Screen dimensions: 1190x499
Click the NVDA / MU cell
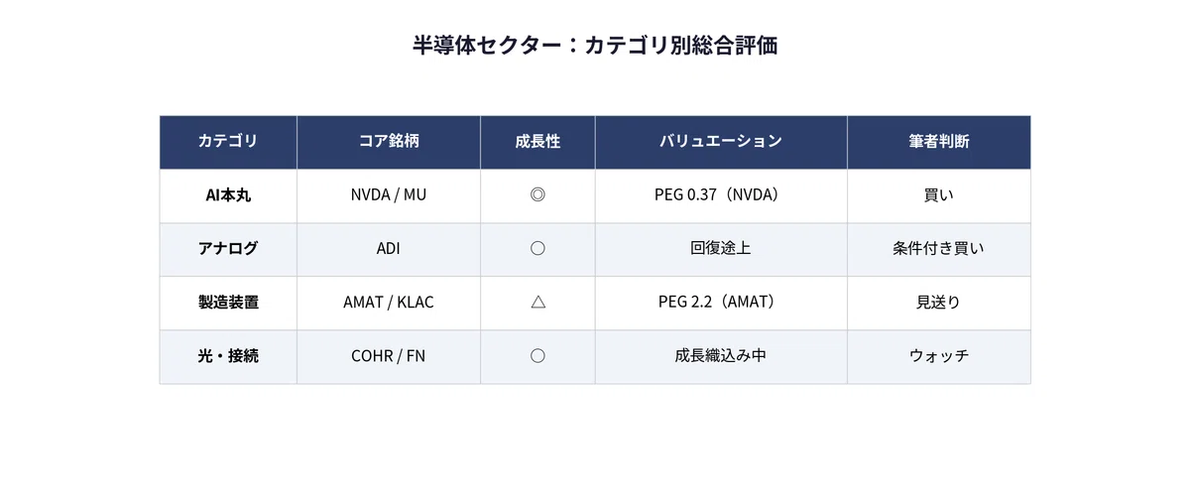click(389, 195)
